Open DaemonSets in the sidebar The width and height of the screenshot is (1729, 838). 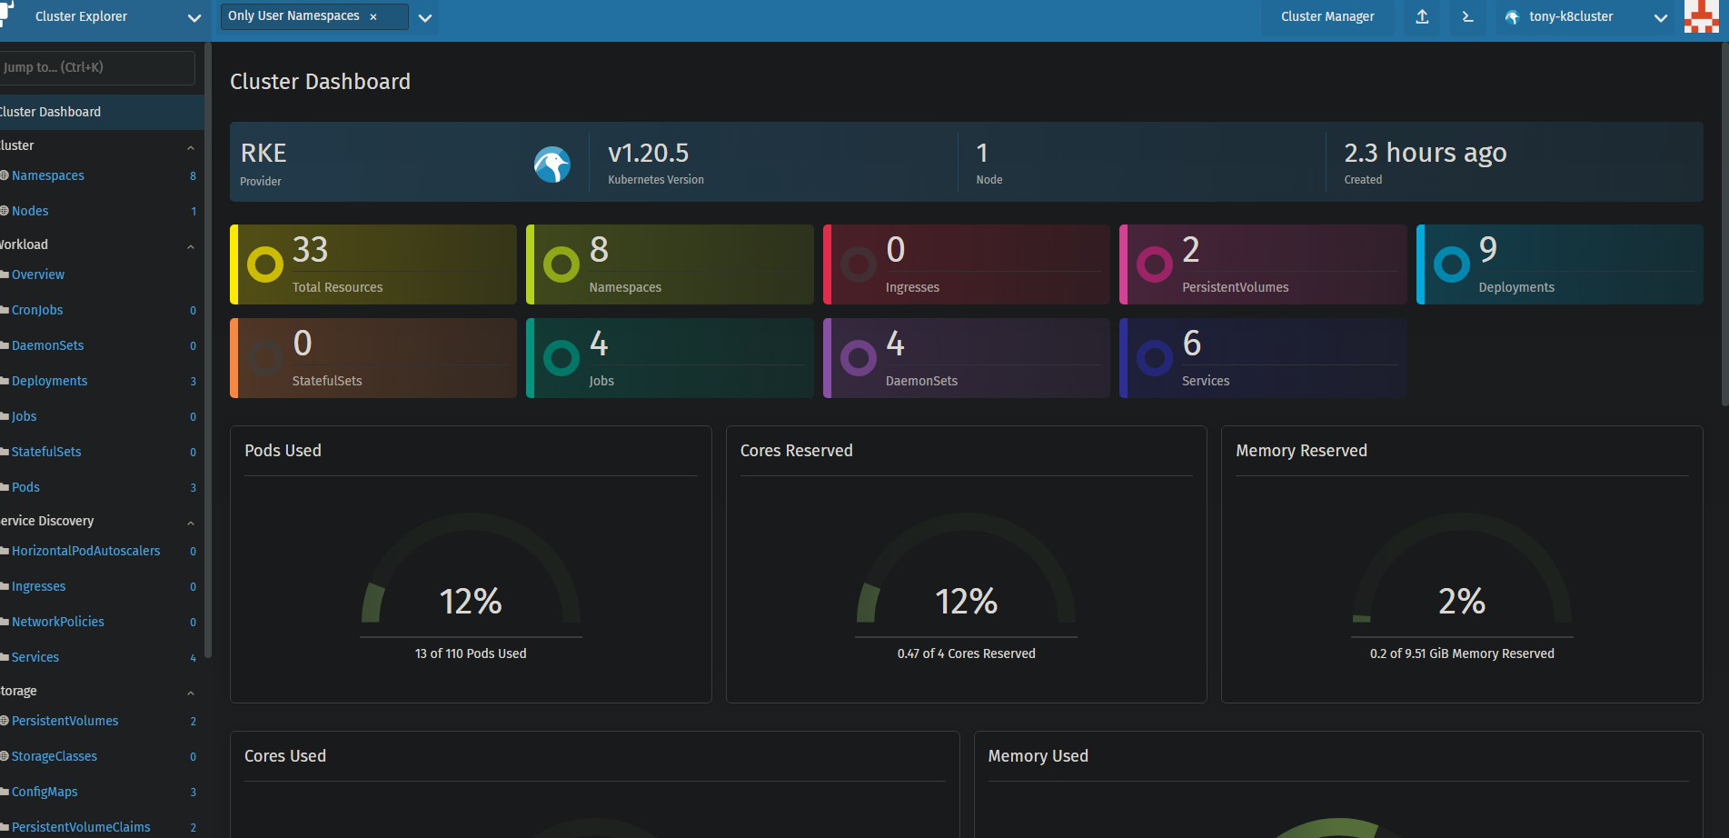[47, 345]
